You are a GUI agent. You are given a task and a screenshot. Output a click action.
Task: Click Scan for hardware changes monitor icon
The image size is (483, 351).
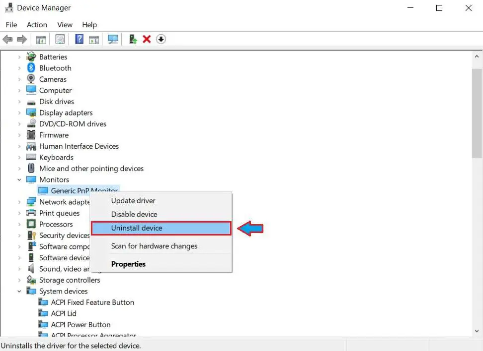click(113, 39)
